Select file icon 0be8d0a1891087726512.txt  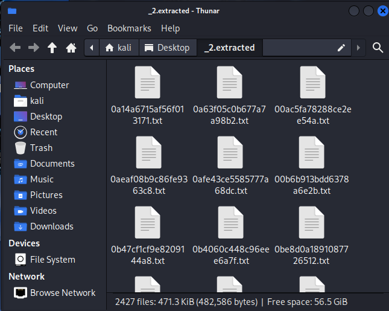(312, 222)
